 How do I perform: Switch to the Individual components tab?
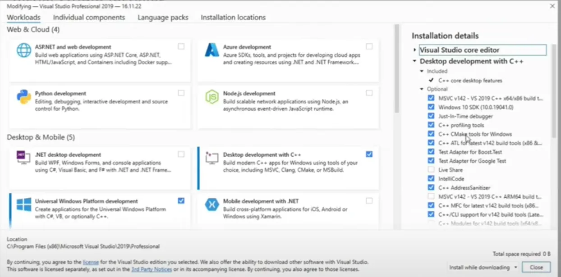tap(88, 17)
